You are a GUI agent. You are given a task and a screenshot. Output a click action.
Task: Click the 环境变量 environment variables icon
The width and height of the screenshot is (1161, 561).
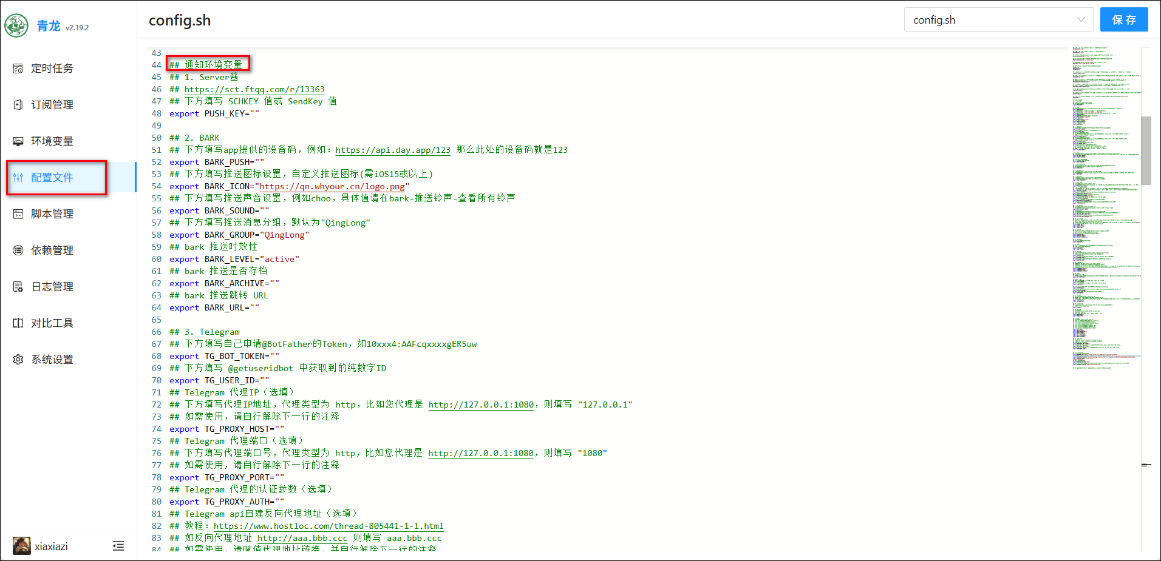(18, 141)
